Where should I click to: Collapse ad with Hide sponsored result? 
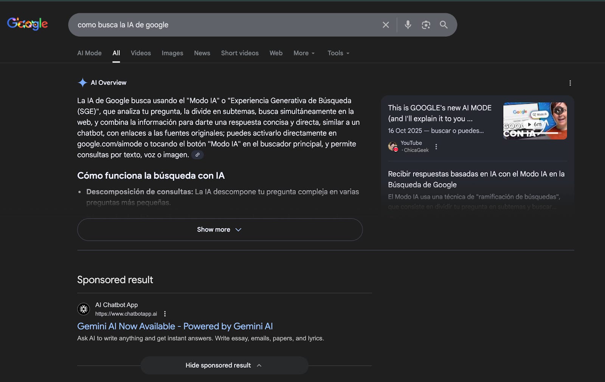(x=224, y=365)
